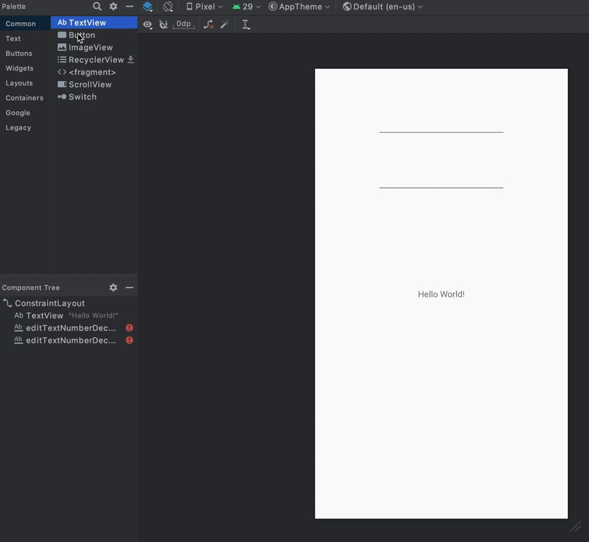Open the Pixel device dropdown
This screenshot has height=542, width=589.
click(x=205, y=7)
